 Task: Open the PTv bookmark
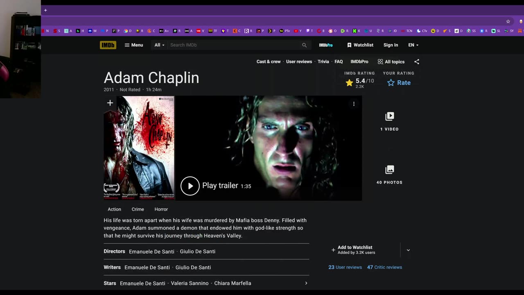(x=285, y=31)
